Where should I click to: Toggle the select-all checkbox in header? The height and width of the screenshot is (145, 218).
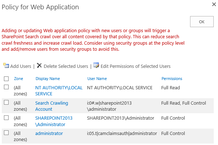(x=6, y=79)
